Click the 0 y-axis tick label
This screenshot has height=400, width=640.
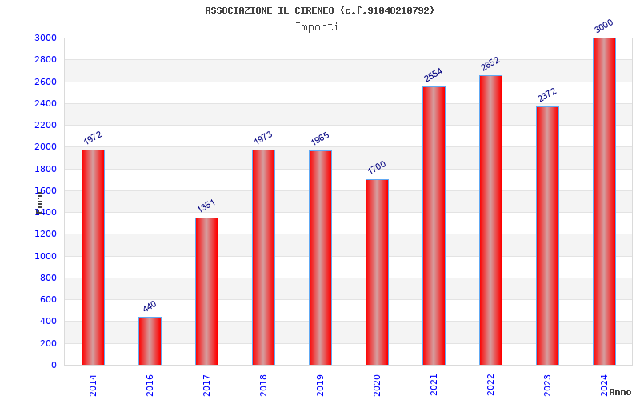tap(54, 365)
